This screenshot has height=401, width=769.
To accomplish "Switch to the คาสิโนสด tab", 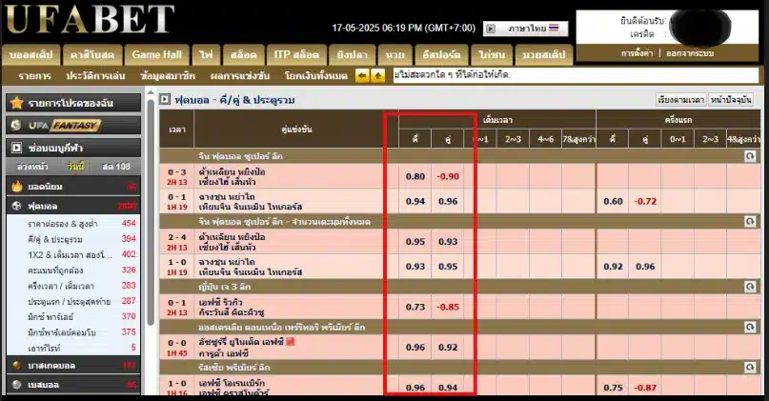I will [92, 55].
